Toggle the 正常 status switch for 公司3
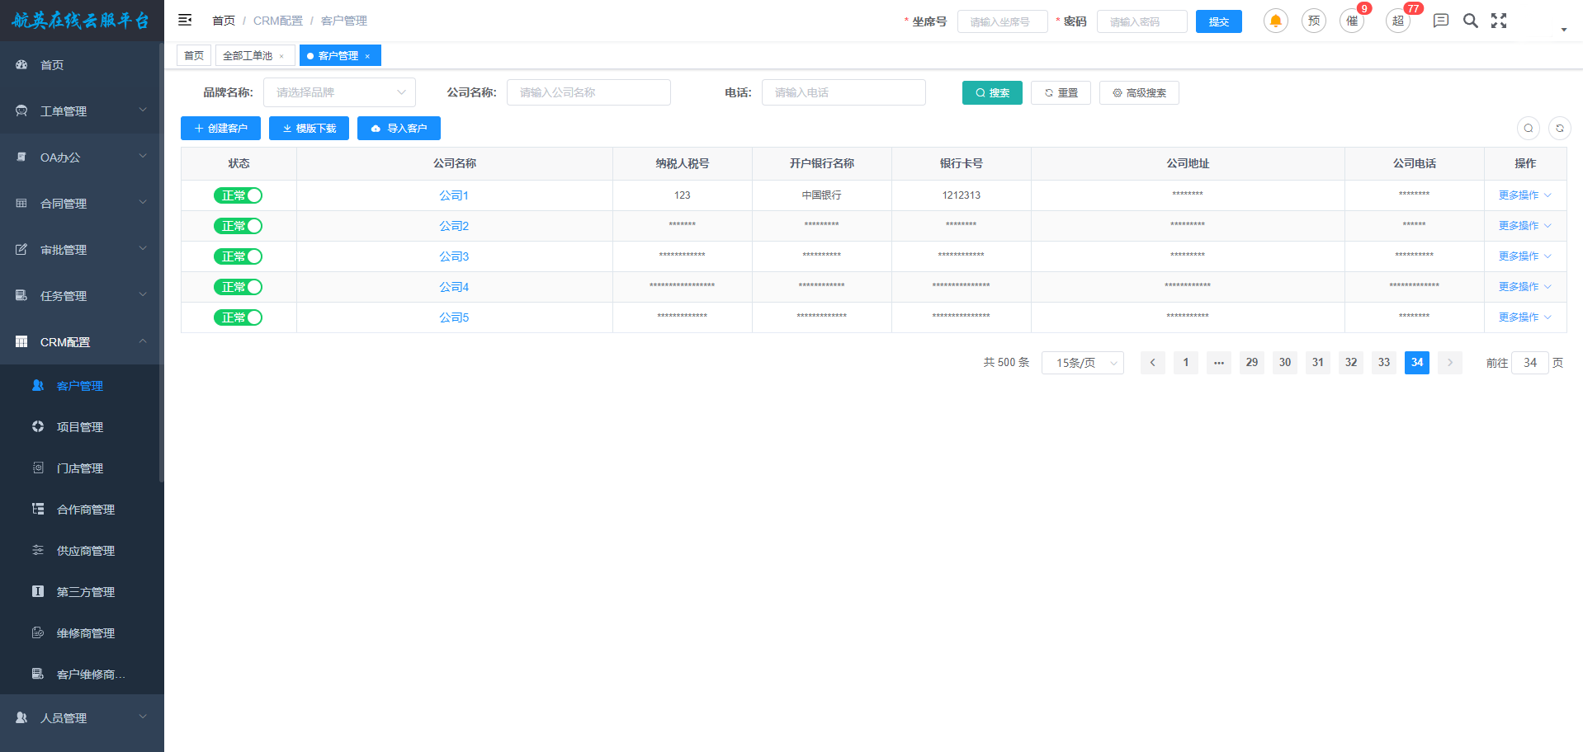Image resolution: width=1583 pixels, height=752 pixels. [x=238, y=256]
